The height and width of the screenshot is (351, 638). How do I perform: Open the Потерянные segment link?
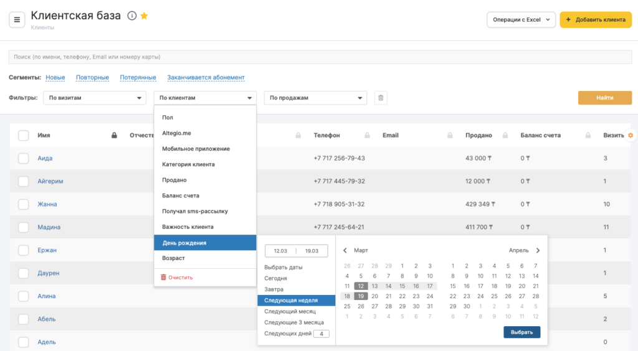[137, 78]
